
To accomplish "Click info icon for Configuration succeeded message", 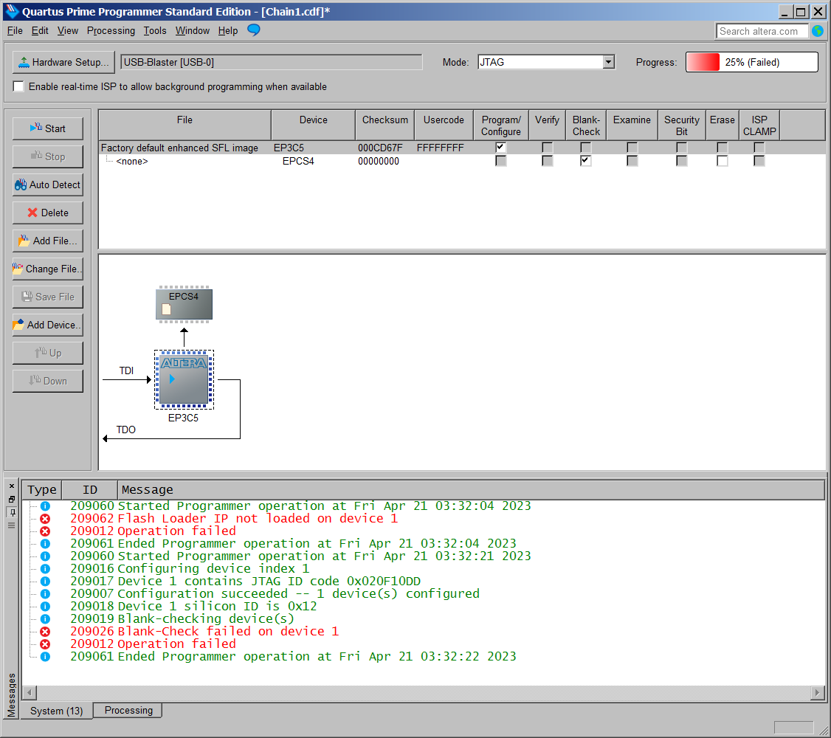I will (x=46, y=594).
